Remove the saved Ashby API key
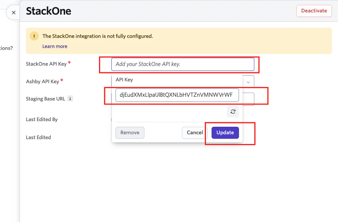The width and height of the screenshot is (338, 222). pyautogui.click(x=130, y=132)
